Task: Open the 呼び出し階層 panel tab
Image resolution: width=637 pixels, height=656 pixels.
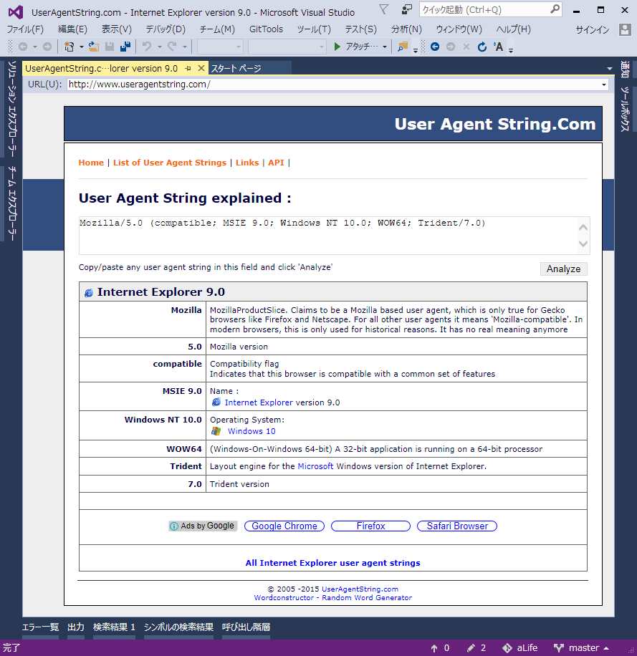Action: [246, 627]
